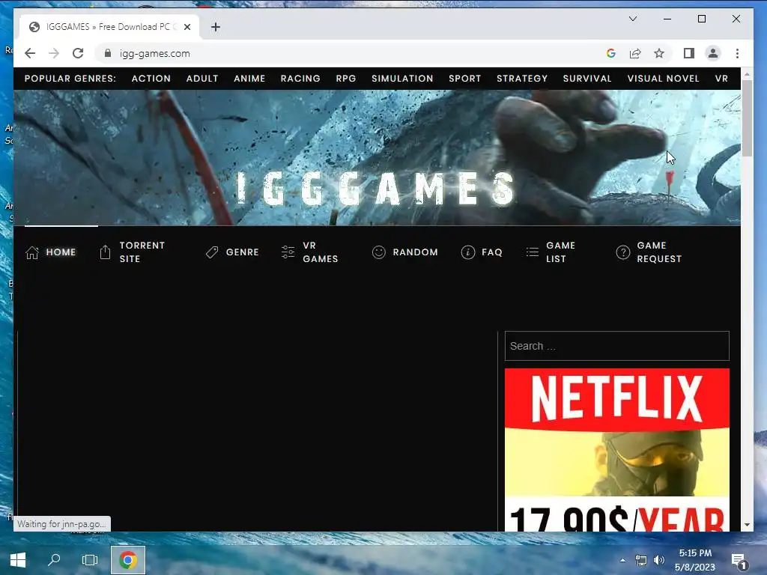The image size is (767, 575).
Task: Open the notification center icon
Action: point(738,562)
